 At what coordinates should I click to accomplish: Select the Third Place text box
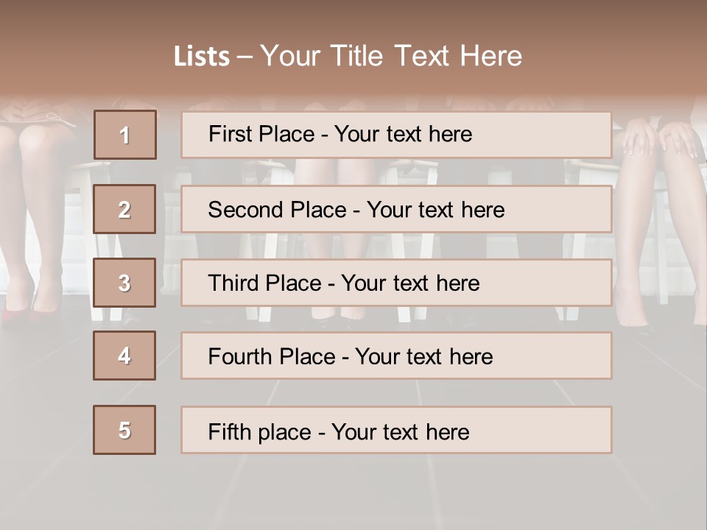(x=396, y=283)
